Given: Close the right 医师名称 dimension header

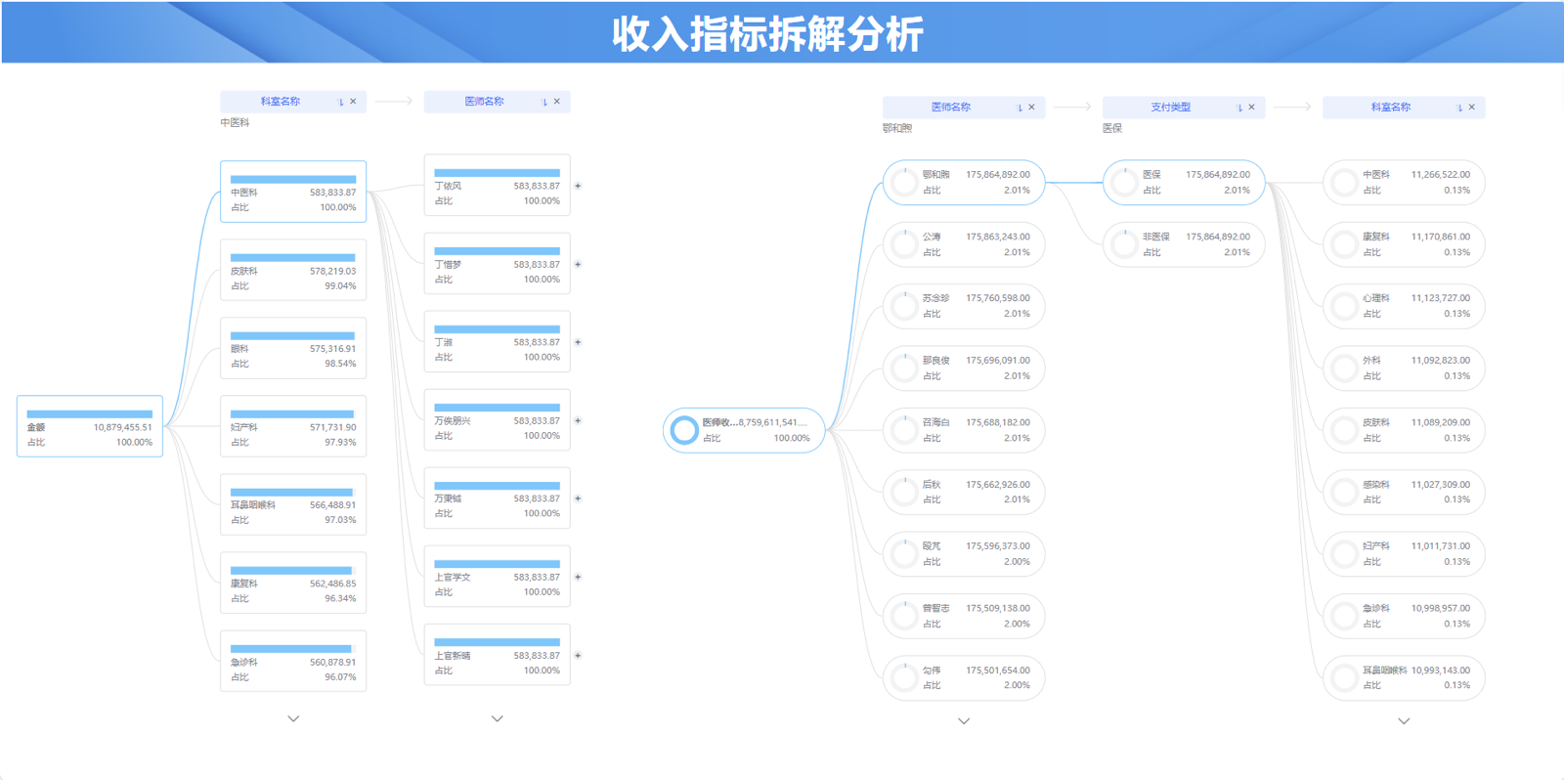Looking at the screenshot, I should 1031,108.
